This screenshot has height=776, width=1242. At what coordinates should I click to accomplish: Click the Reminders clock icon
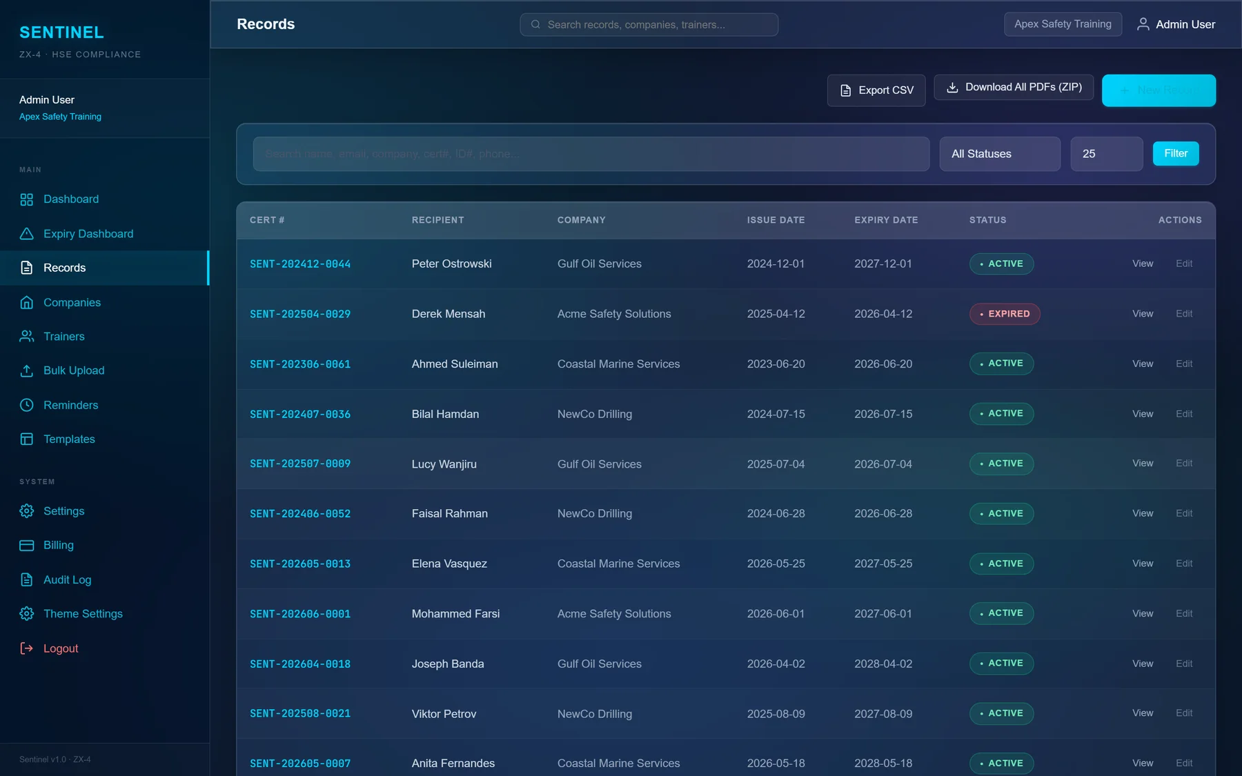27,405
